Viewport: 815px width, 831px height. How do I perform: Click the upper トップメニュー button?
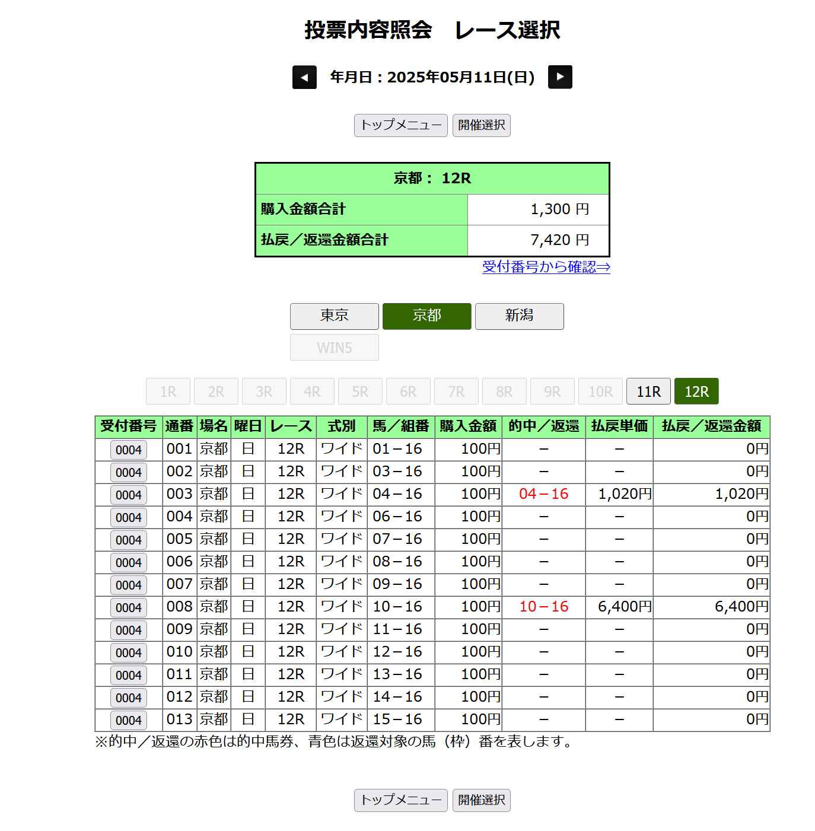point(400,125)
